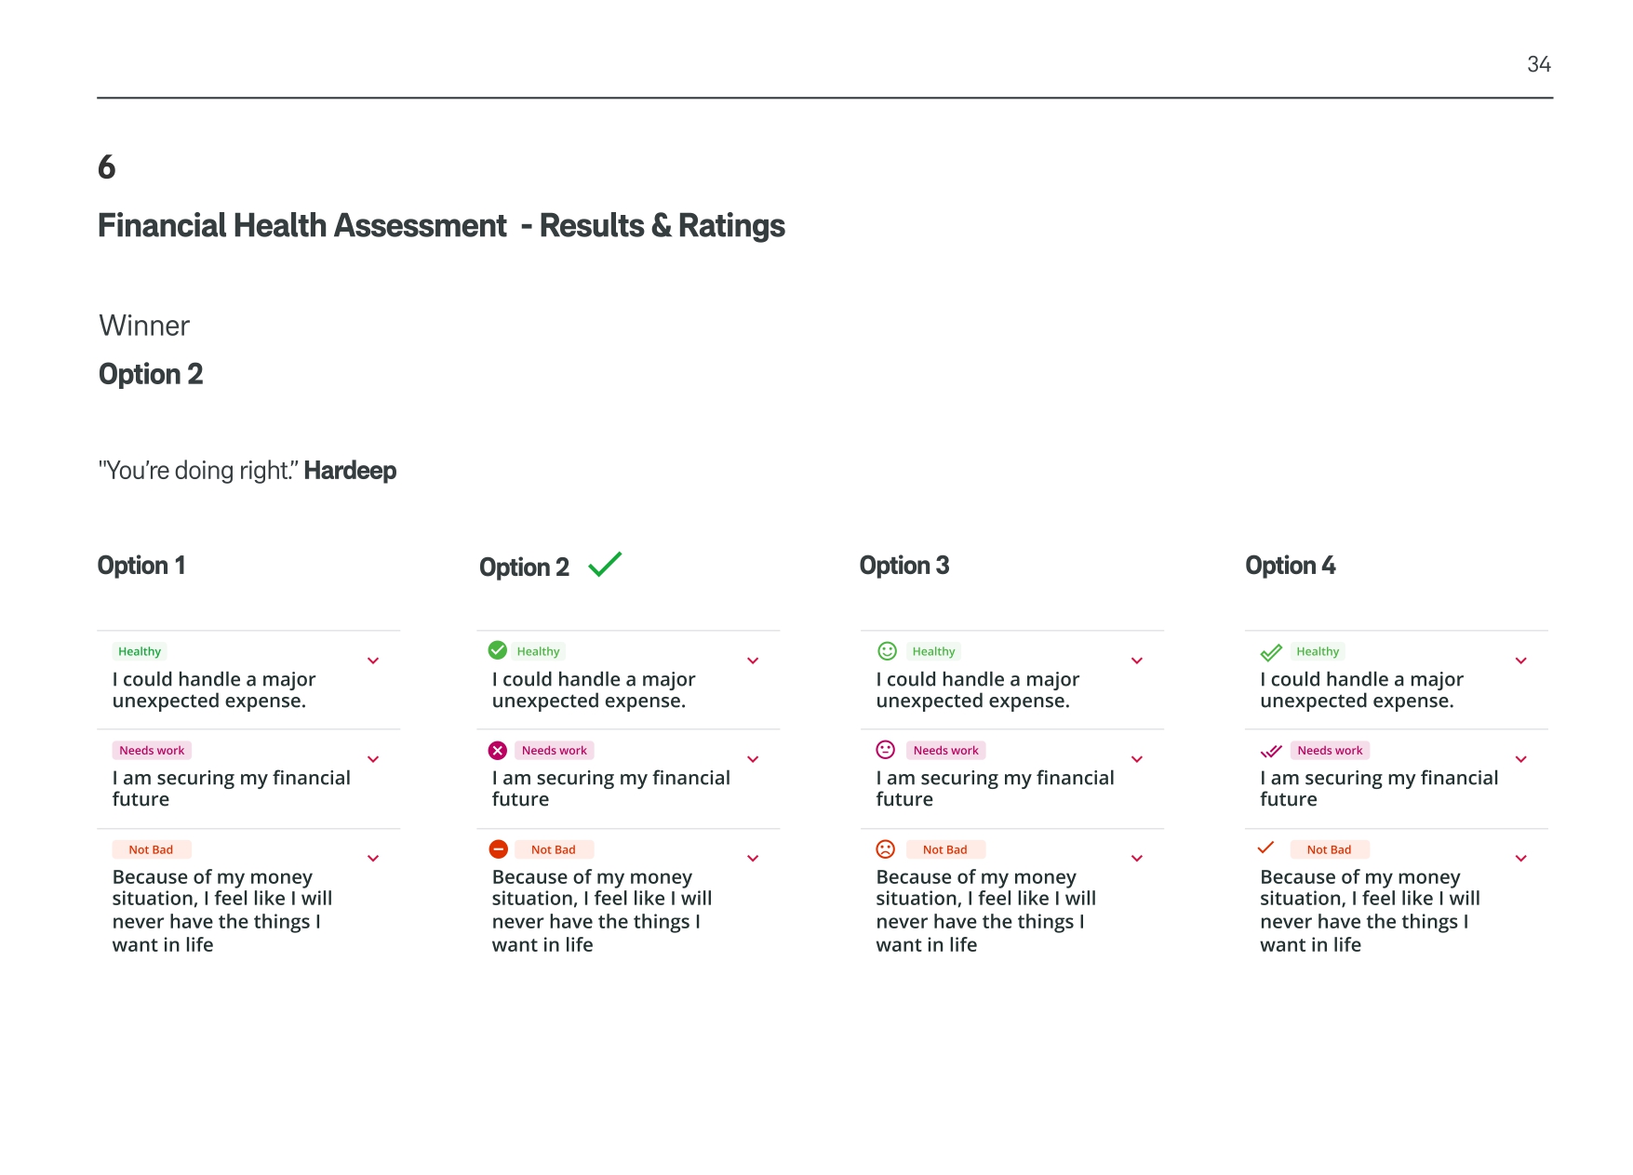
Task: Click the Not Bad badge in Option 1
Action: click(151, 849)
